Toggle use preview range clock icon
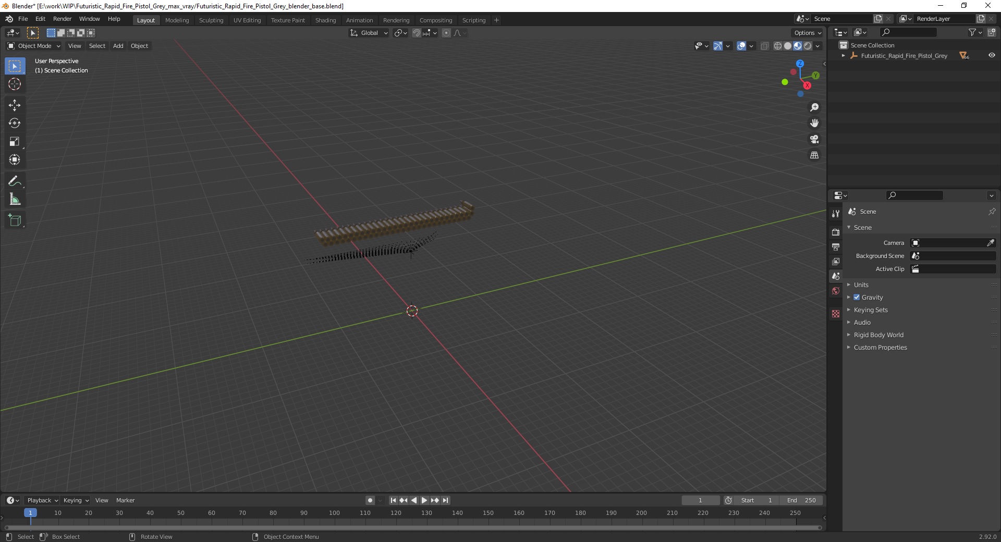This screenshot has height=542, width=1001. point(728,500)
